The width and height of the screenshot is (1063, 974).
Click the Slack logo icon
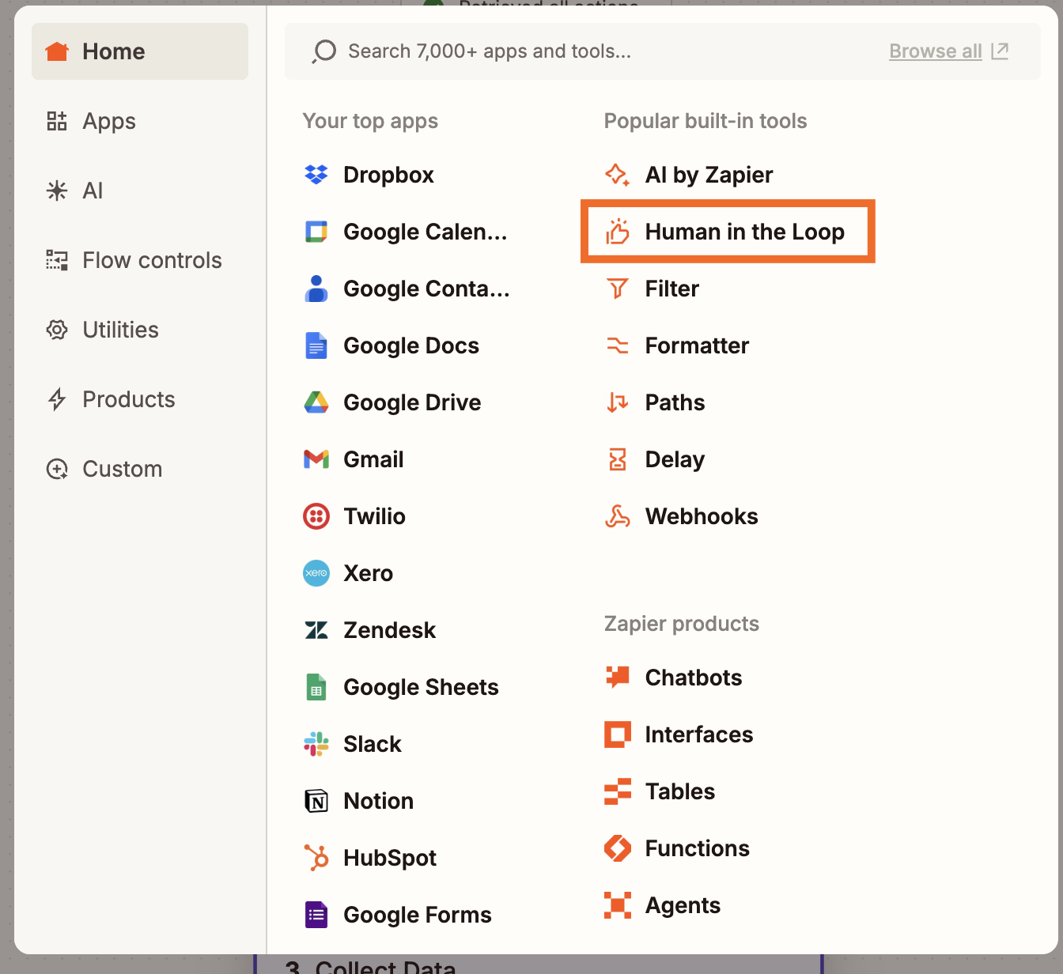(316, 744)
